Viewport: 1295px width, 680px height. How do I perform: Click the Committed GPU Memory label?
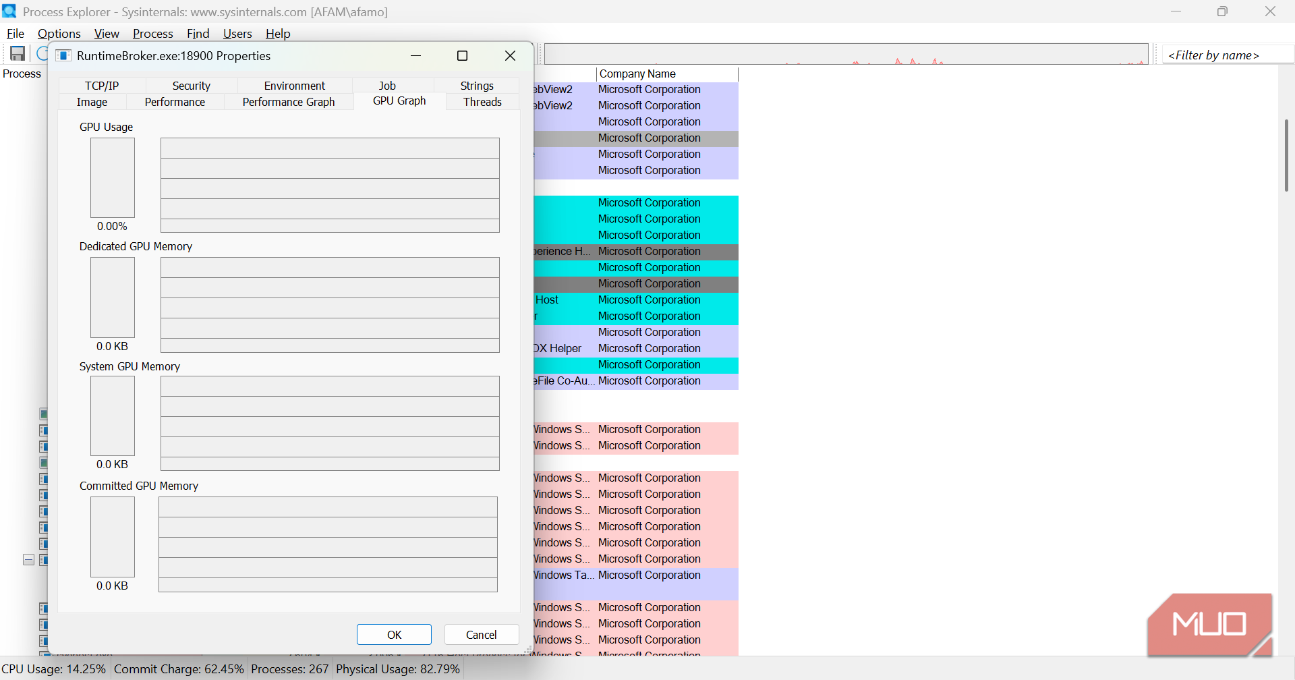pos(139,486)
